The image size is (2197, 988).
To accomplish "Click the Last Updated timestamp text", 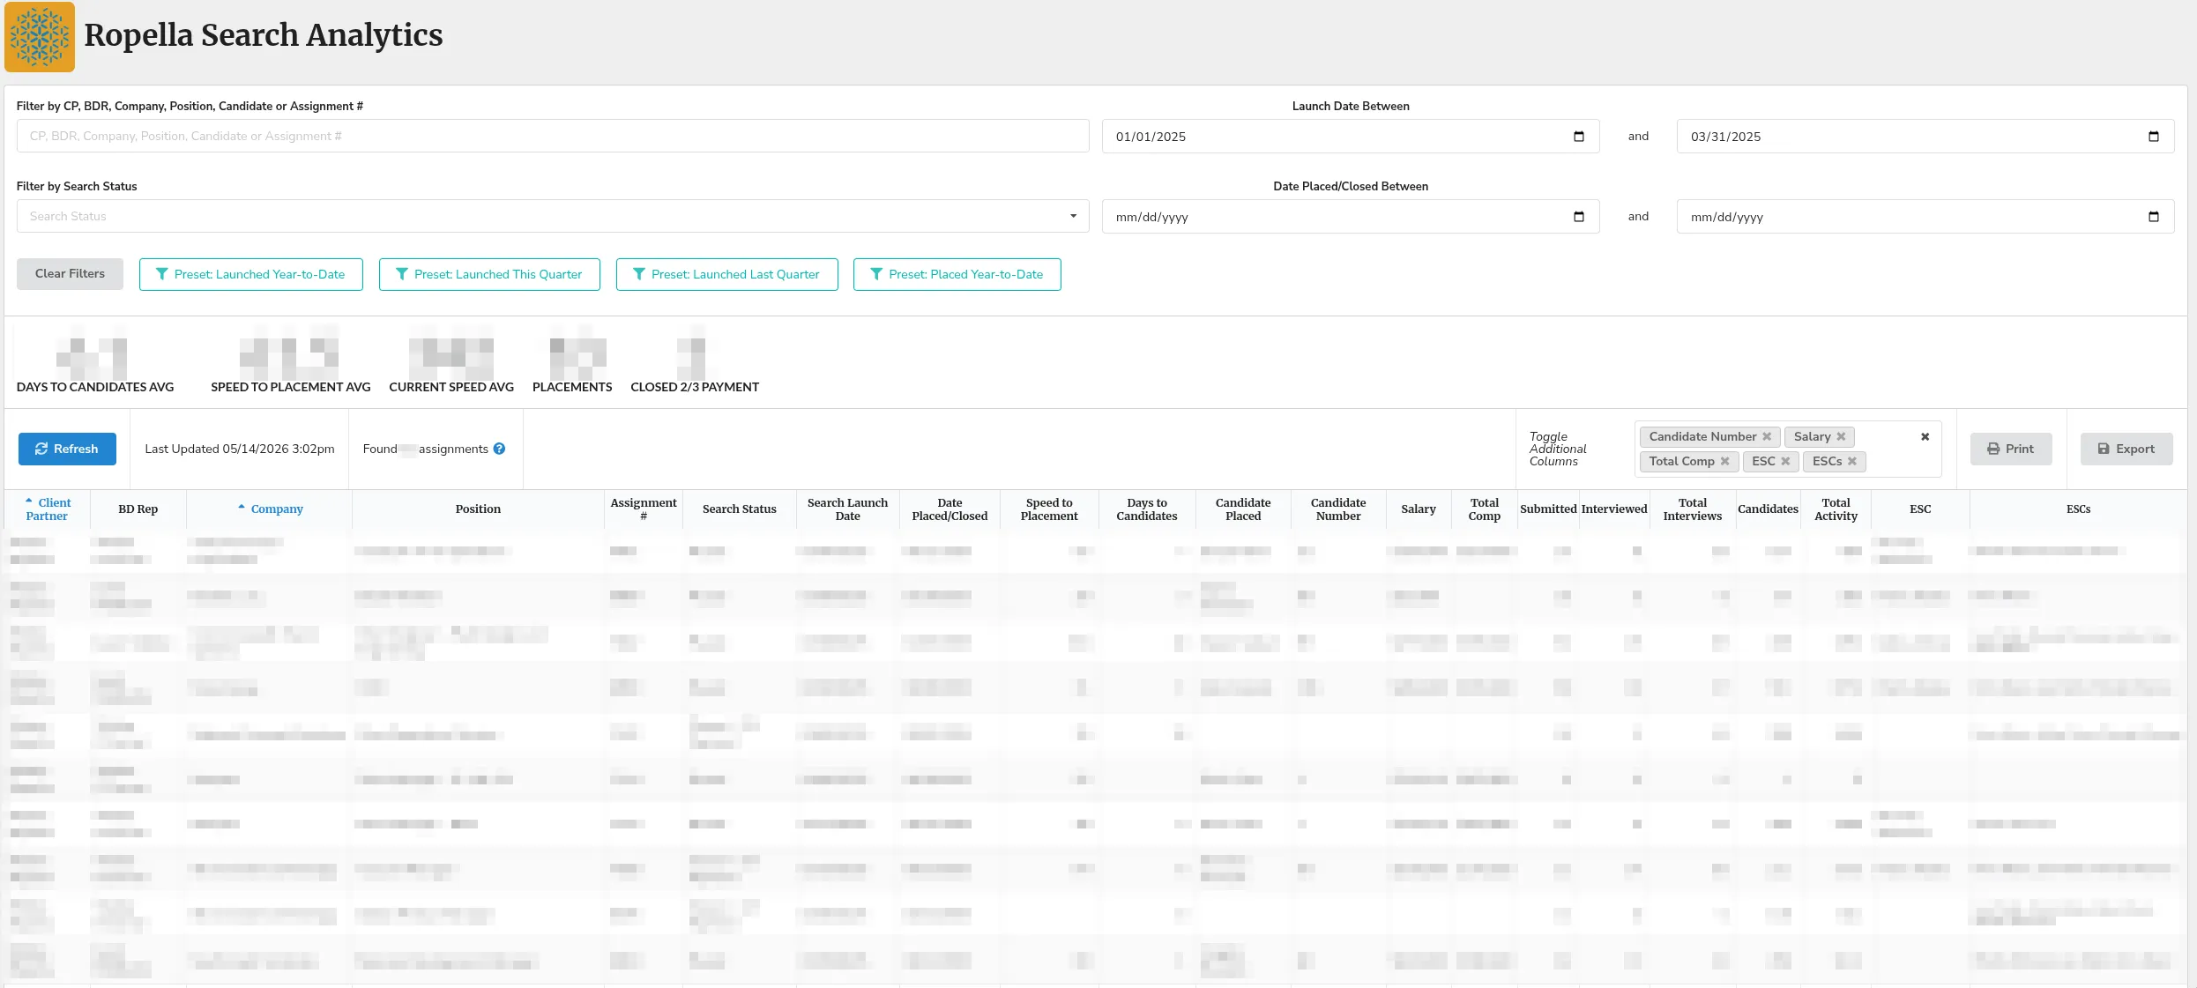I will (240, 449).
